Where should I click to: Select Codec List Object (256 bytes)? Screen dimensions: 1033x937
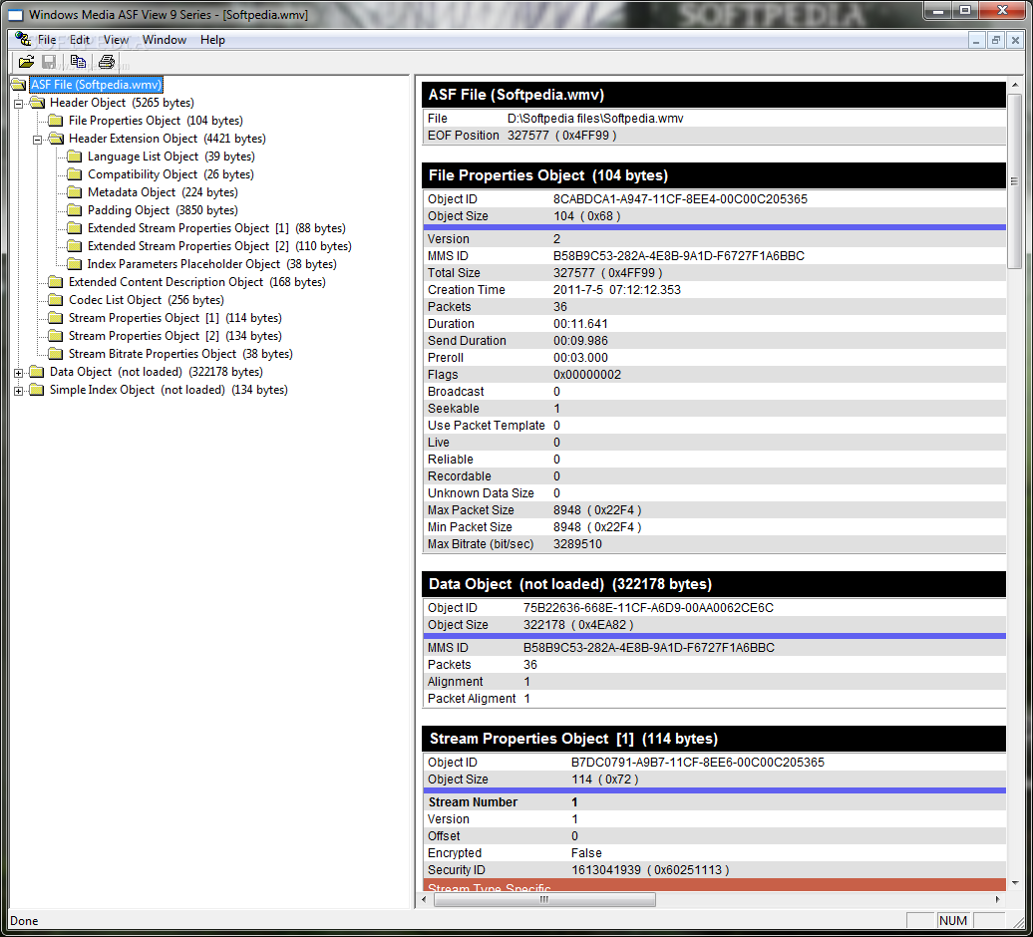tap(147, 300)
